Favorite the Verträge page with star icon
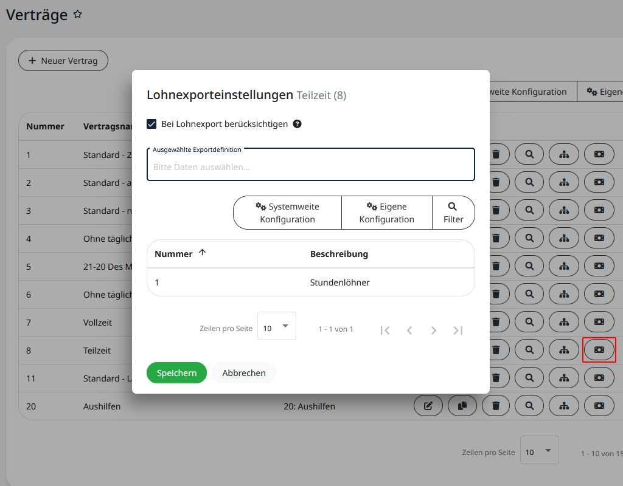Viewport: 623px width, 486px height. click(x=77, y=14)
